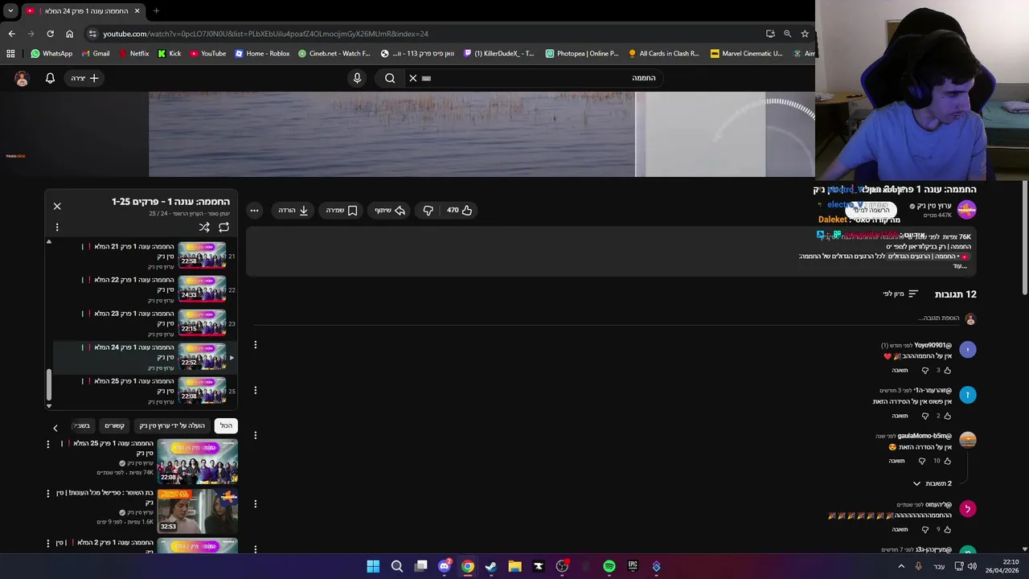Dislike the video
The width and height of the screenshot is (1029, 579).
pos(428,211)
